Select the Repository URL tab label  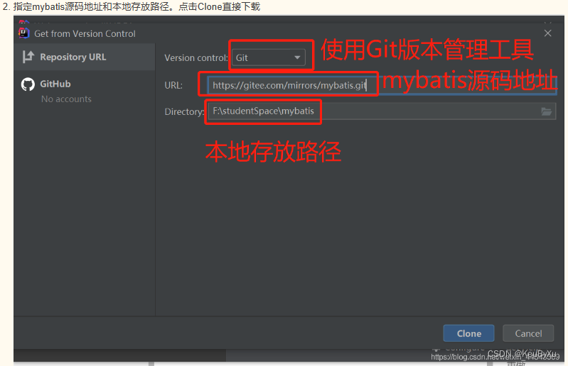click(x=73, y=57)
